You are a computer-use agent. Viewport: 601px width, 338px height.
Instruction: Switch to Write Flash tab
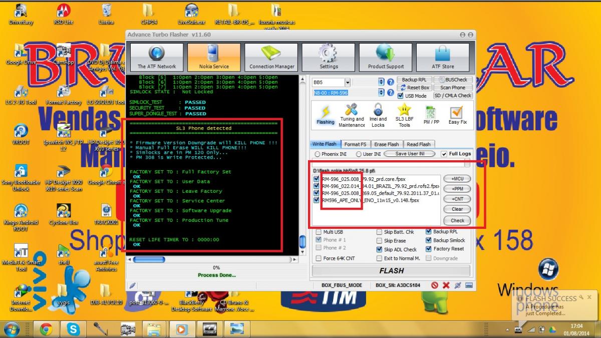click(325, 144)
